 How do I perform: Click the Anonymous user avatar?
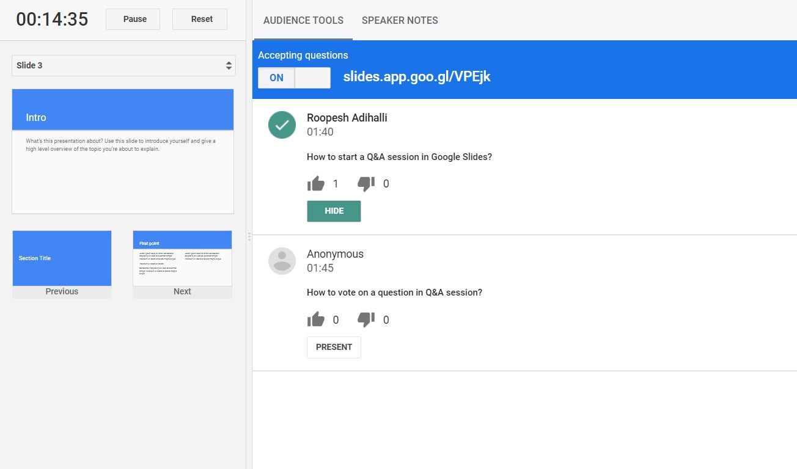[x=282, y=261]
